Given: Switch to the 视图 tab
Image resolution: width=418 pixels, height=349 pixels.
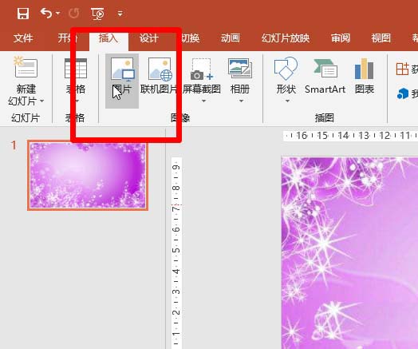Looking at the screenshot, I should tap(381, 38).
